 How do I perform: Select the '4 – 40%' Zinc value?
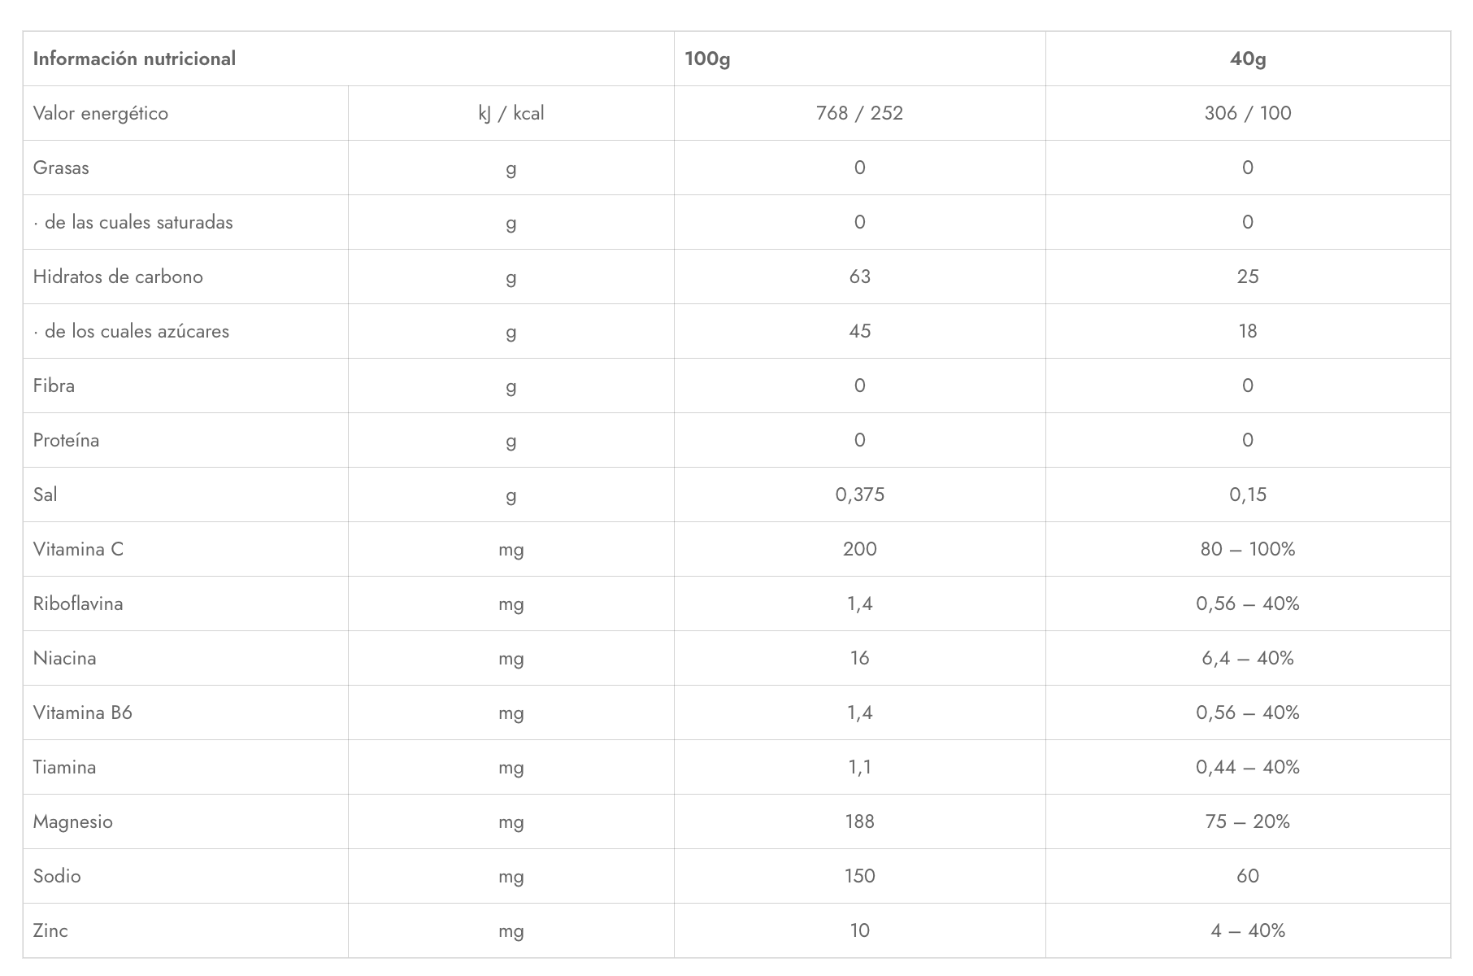pos(1248,930)
